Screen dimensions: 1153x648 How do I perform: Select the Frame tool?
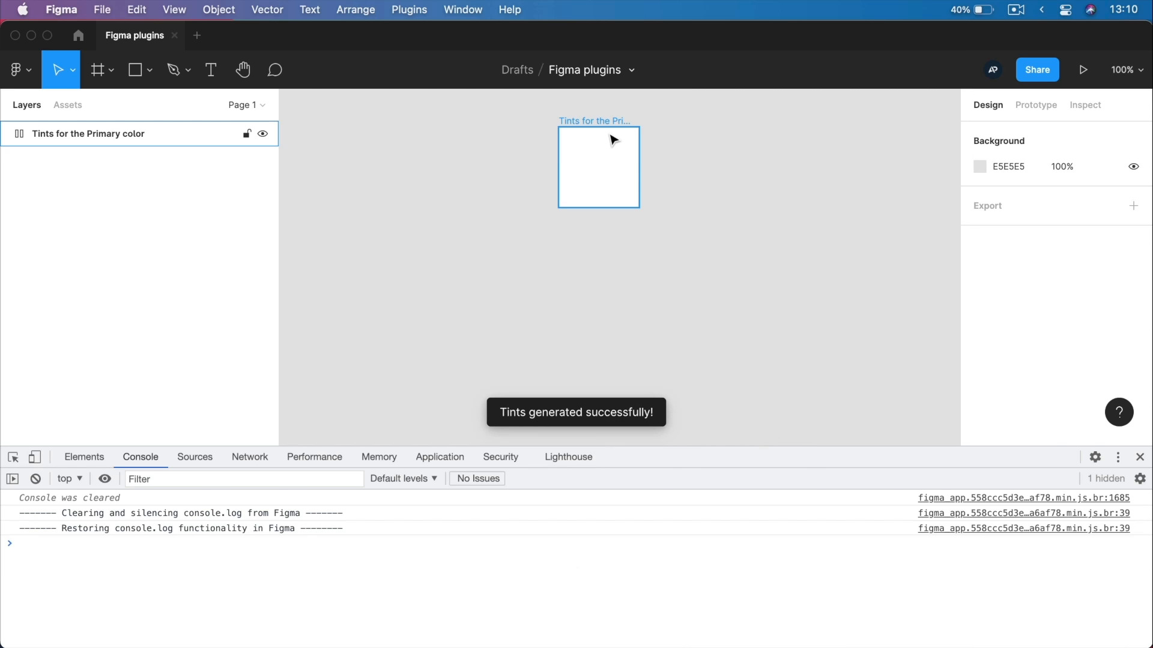97,70
